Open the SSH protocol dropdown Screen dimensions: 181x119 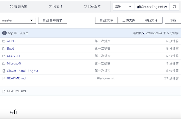point(123,7)
